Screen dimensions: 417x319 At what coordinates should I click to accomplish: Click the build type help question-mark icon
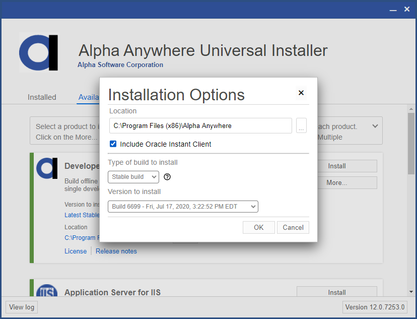[x=167, y=177]
